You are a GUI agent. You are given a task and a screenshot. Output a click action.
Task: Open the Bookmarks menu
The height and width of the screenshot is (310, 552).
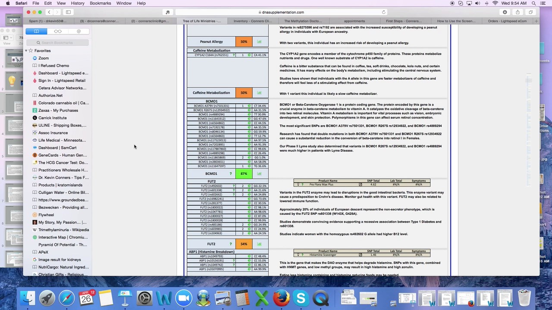[x=100, y=3]
